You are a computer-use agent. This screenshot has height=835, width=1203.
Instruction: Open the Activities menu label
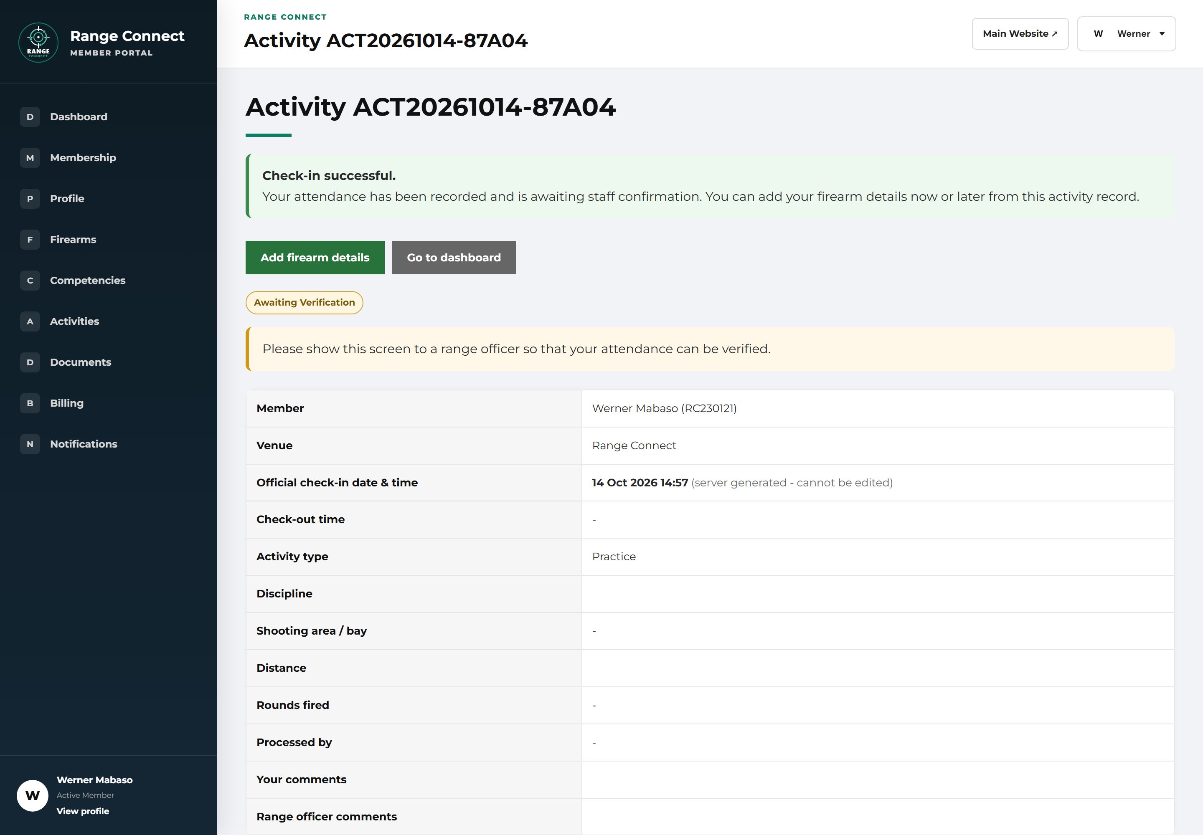[x=74, y=321]
